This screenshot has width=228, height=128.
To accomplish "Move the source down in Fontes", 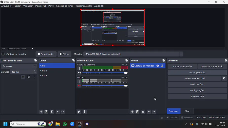I will [154, 112].
